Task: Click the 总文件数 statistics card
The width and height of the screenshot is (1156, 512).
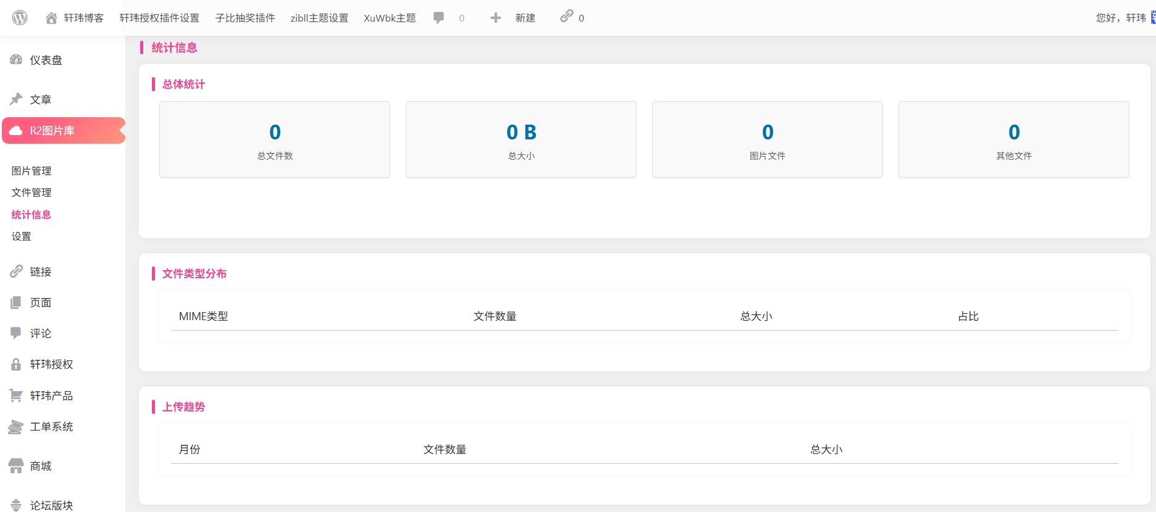Action: pyautogui.click(x=275, y=139)
